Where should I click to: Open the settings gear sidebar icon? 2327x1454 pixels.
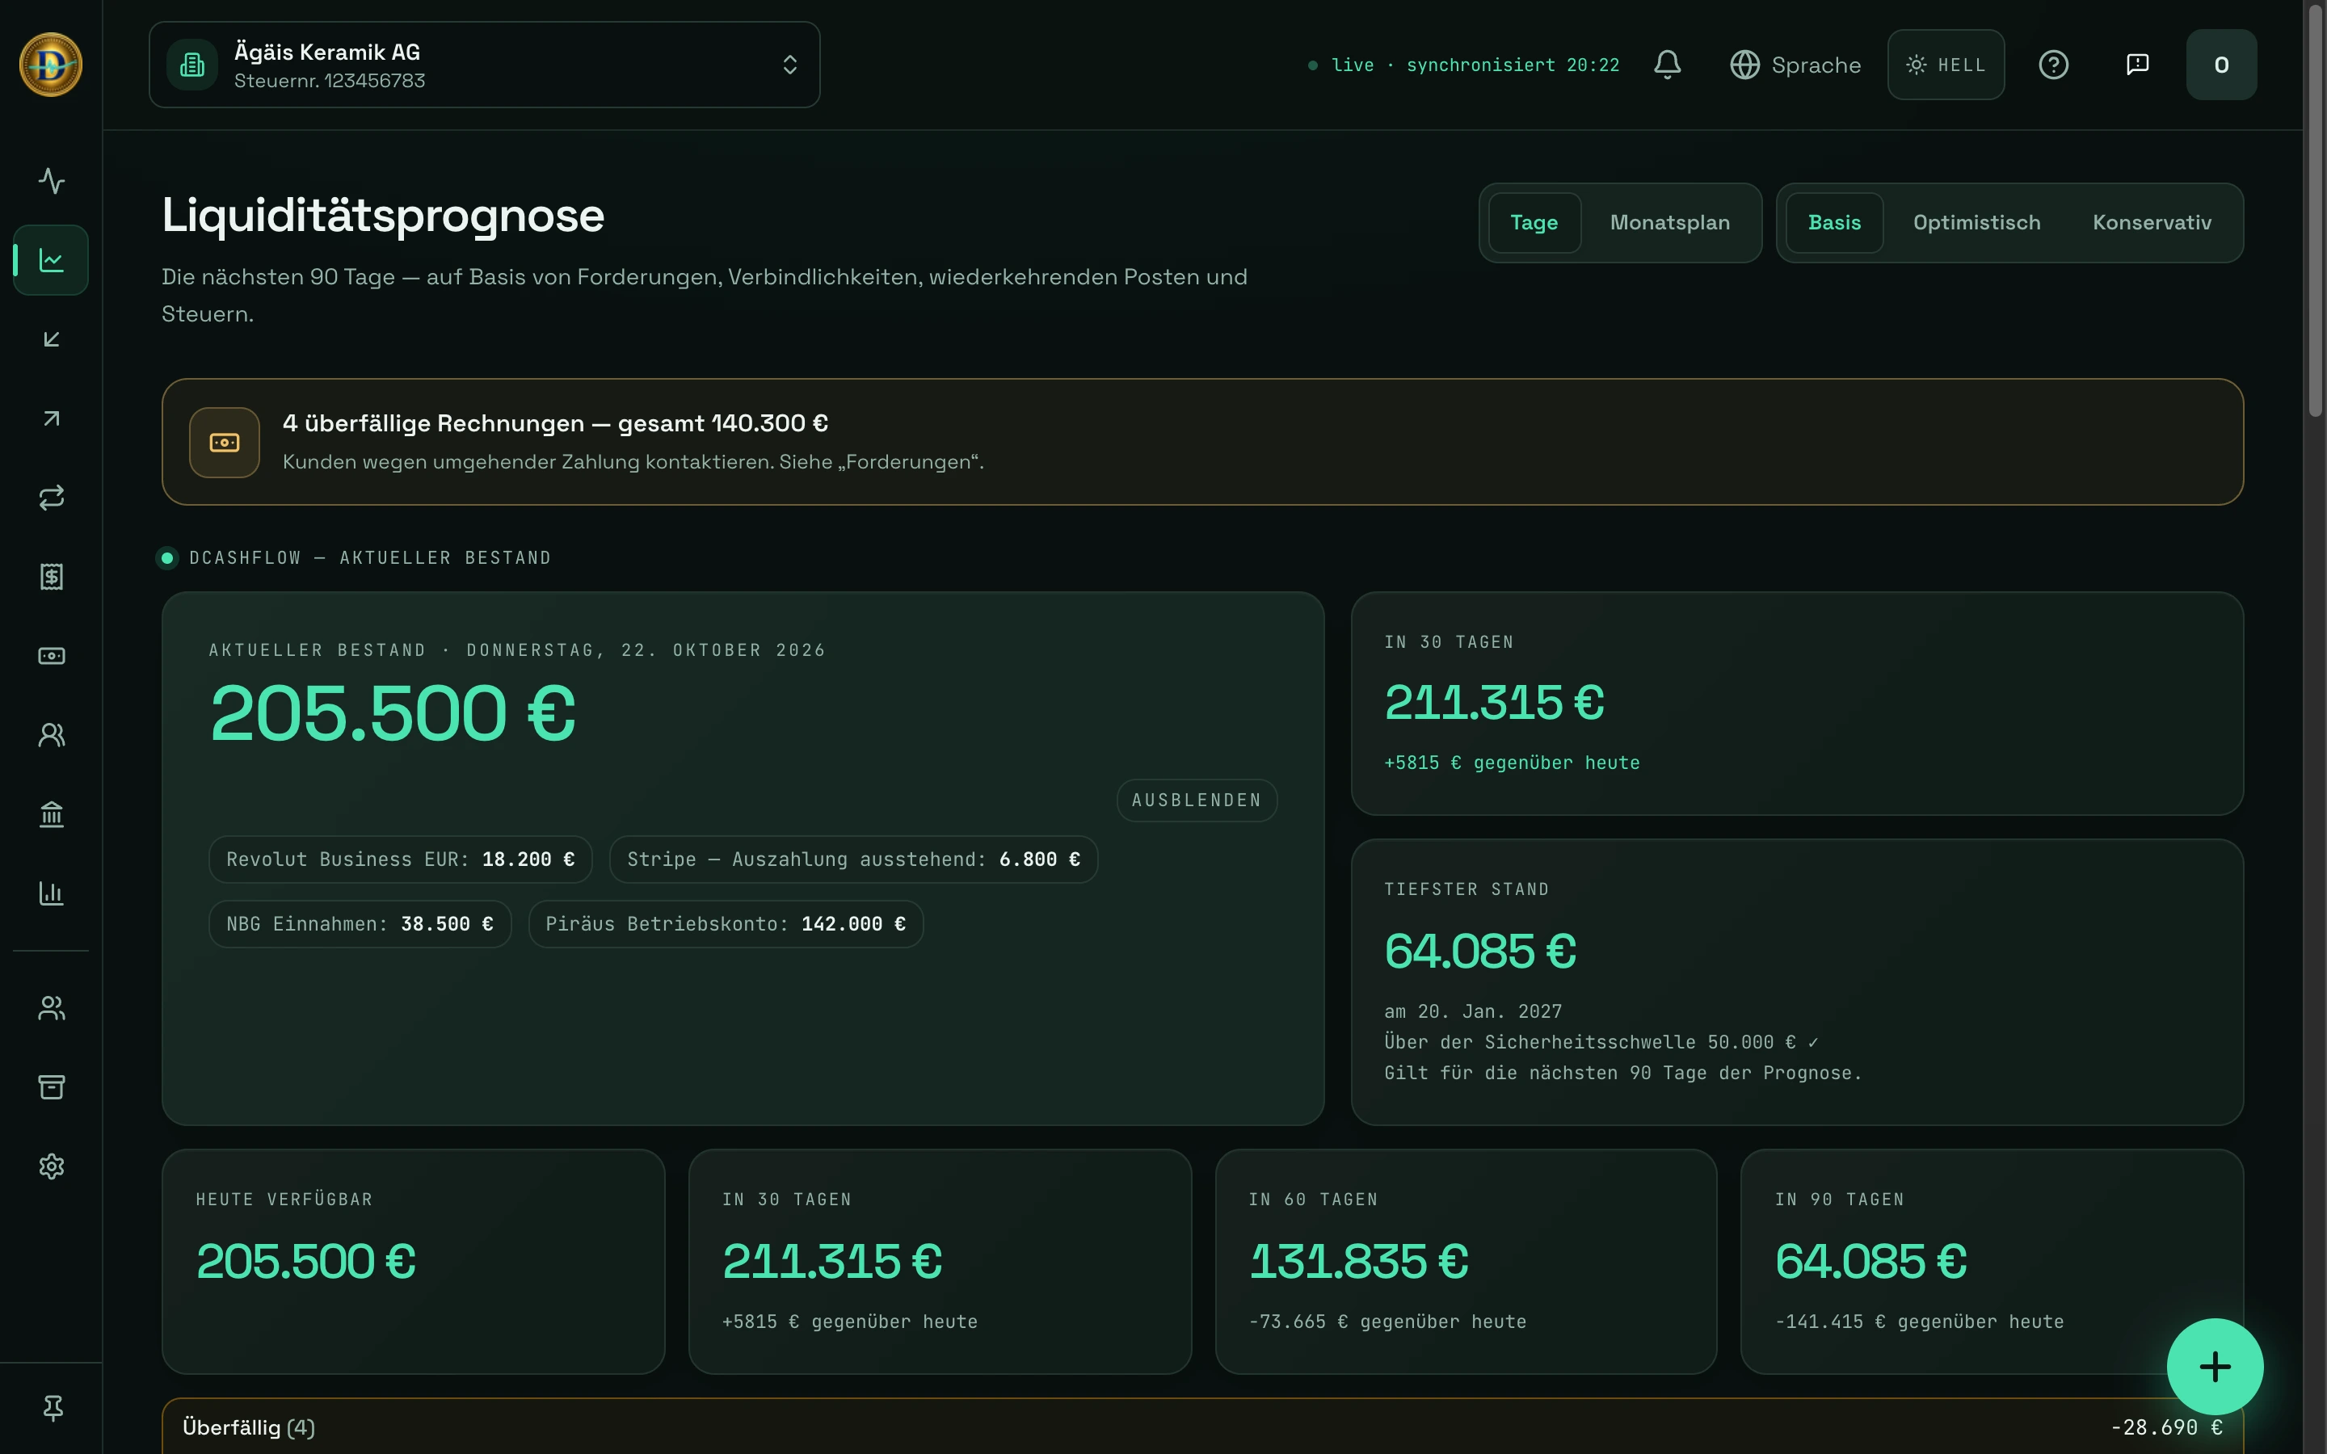coord(51,1166)
